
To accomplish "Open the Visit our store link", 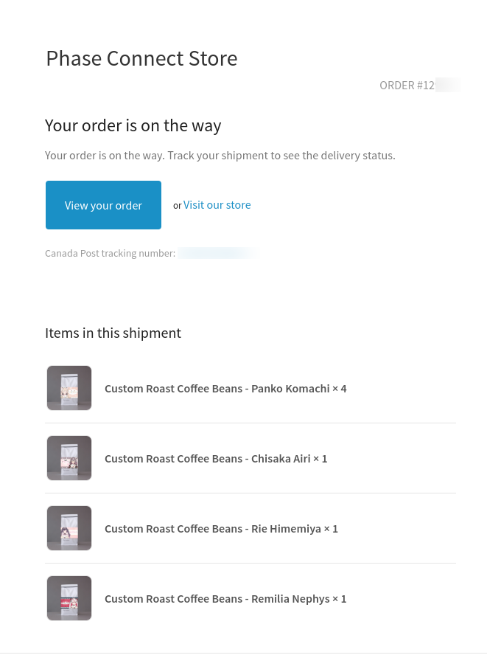I will [x=217, y=205].
